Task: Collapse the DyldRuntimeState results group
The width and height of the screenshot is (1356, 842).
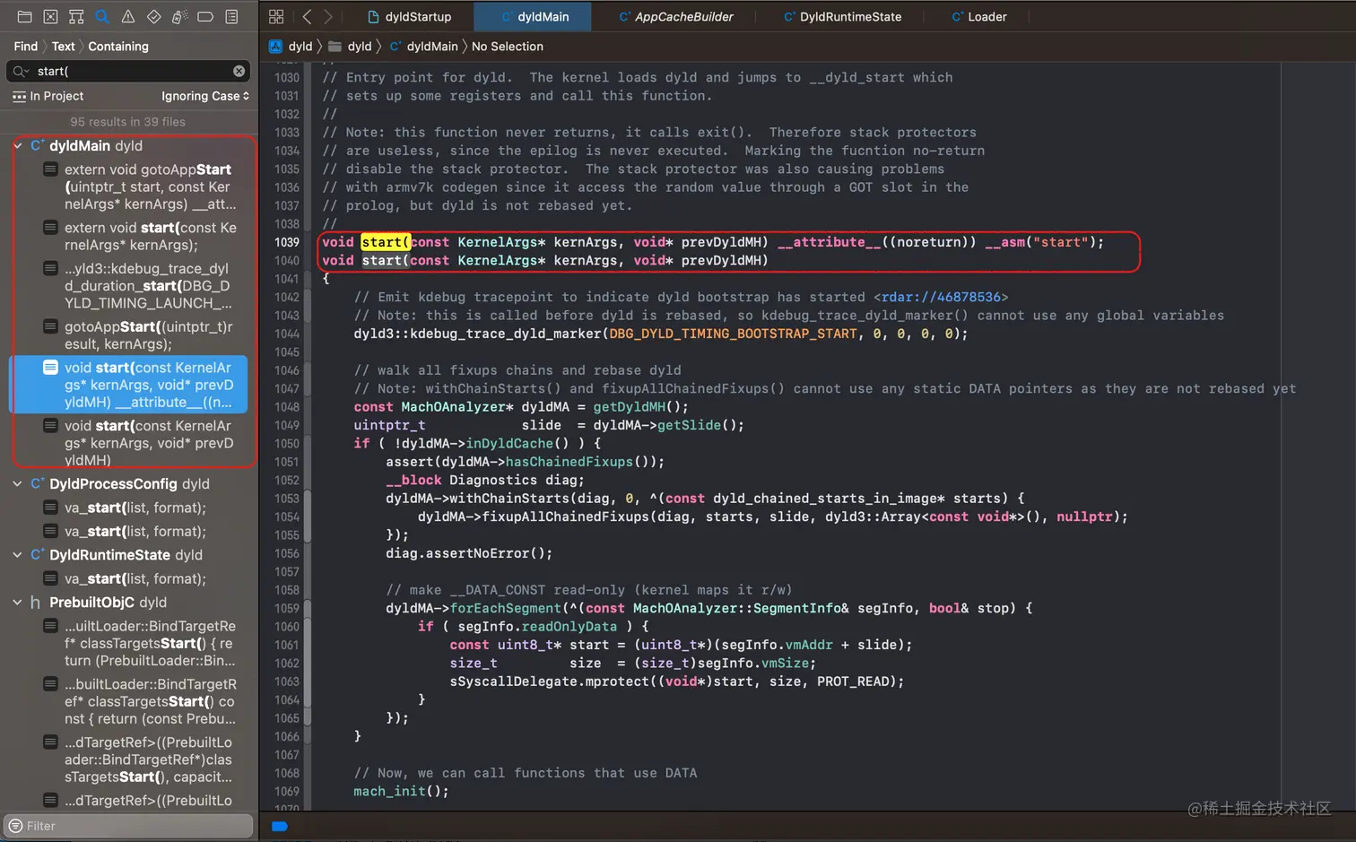Action: (x=18, y=555)
